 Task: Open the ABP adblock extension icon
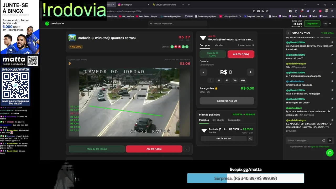321,11
